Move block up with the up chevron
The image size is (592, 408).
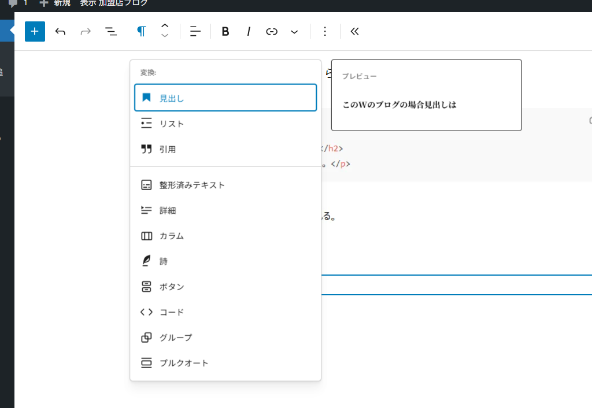click(165, 26)
